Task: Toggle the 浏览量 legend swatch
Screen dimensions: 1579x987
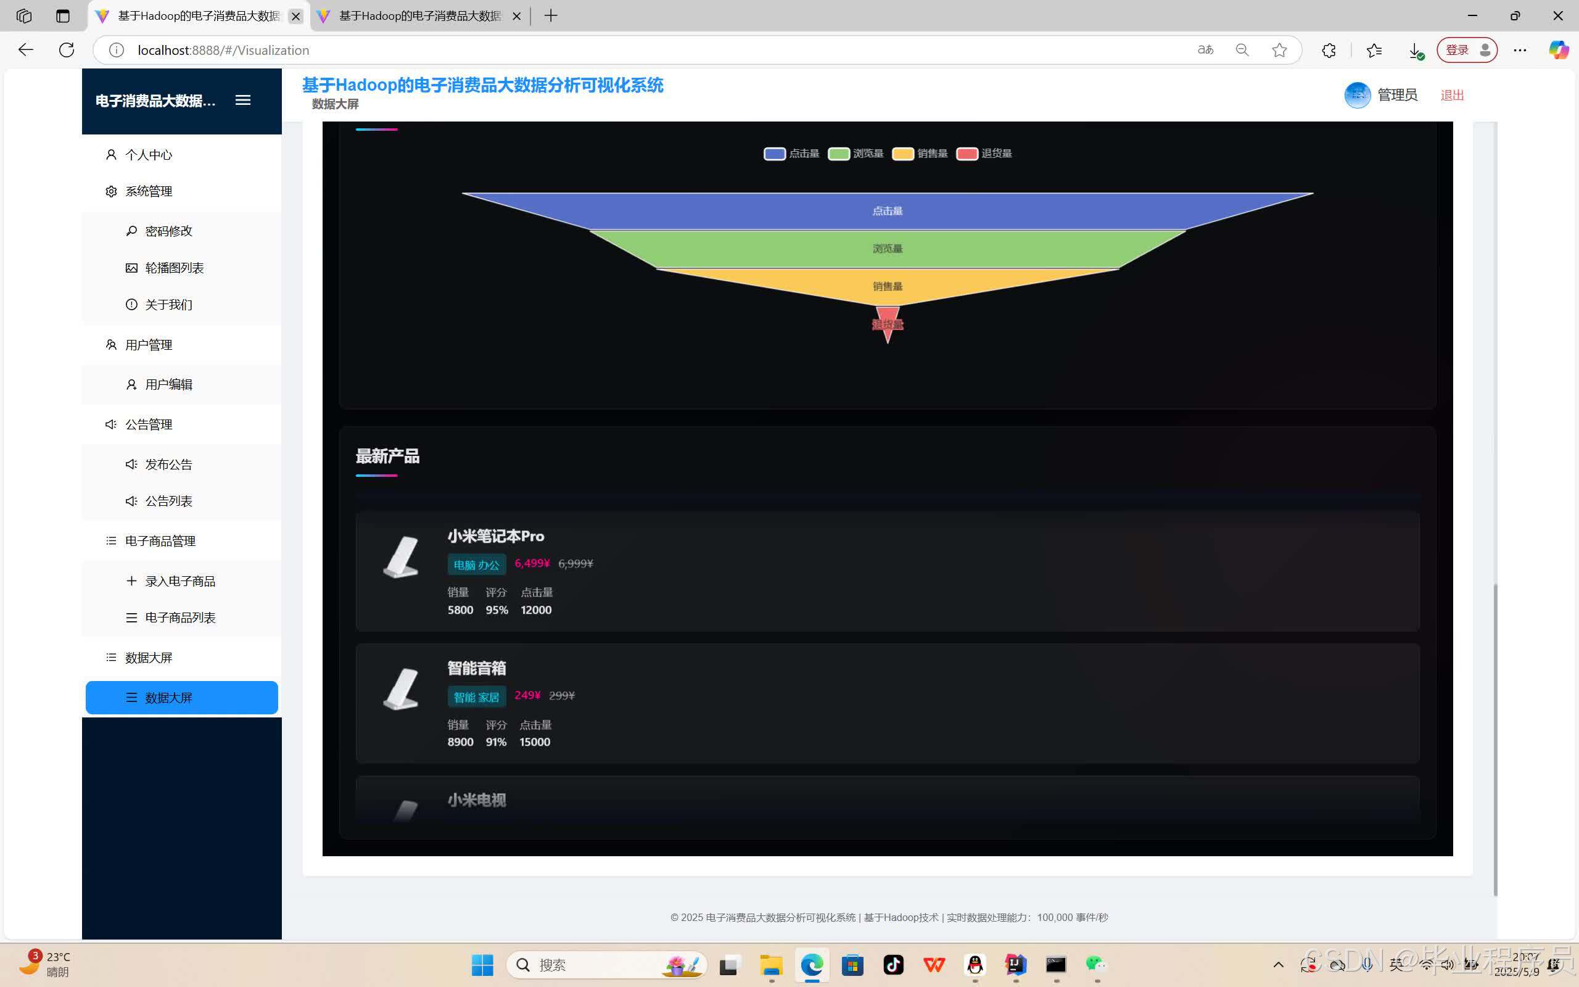Action: 838,154
